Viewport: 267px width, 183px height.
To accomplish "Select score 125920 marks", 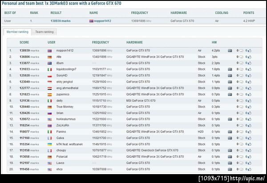I will [x=29, y=76].
